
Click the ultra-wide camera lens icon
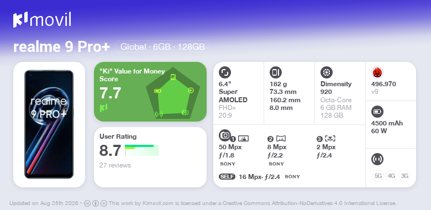click(281, 139)
